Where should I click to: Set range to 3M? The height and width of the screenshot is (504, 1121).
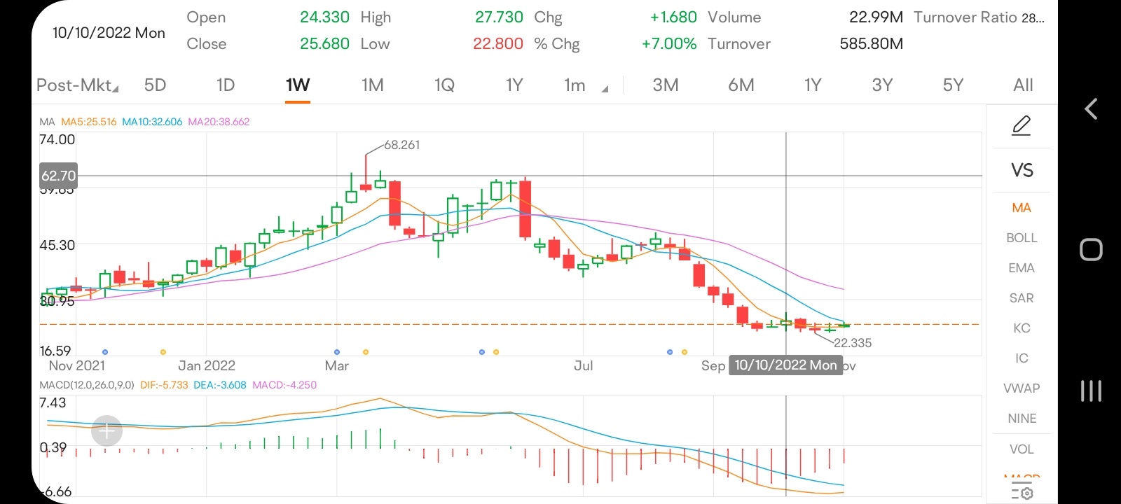666,85
